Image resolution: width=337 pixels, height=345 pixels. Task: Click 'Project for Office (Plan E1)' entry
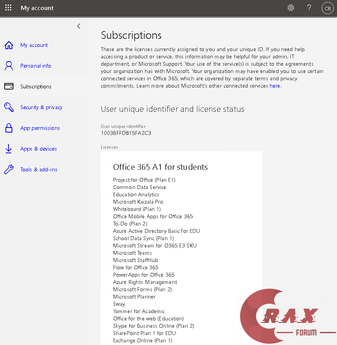tap(144, 180)
